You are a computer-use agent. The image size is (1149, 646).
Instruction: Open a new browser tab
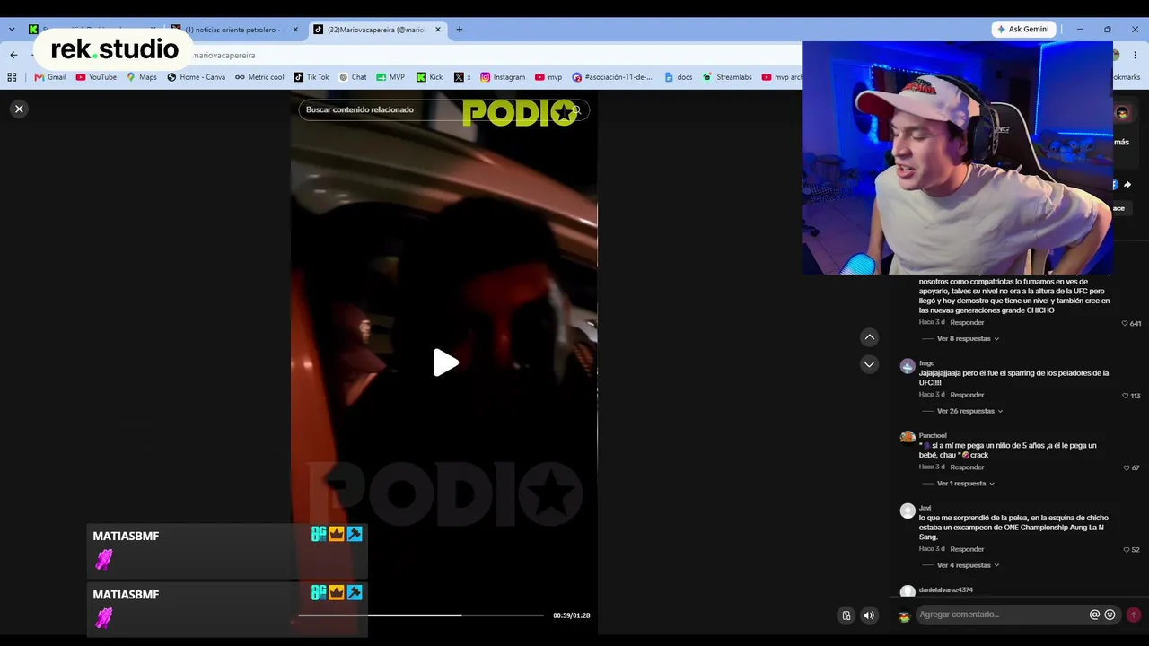pyautogui.click(x=460, y=30)
